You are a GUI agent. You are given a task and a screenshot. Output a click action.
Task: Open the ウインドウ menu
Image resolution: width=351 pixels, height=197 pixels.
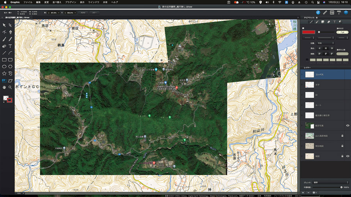[94, 2]
